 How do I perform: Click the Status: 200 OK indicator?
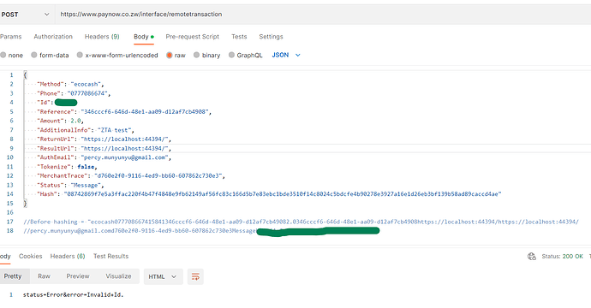pos(563,257)
